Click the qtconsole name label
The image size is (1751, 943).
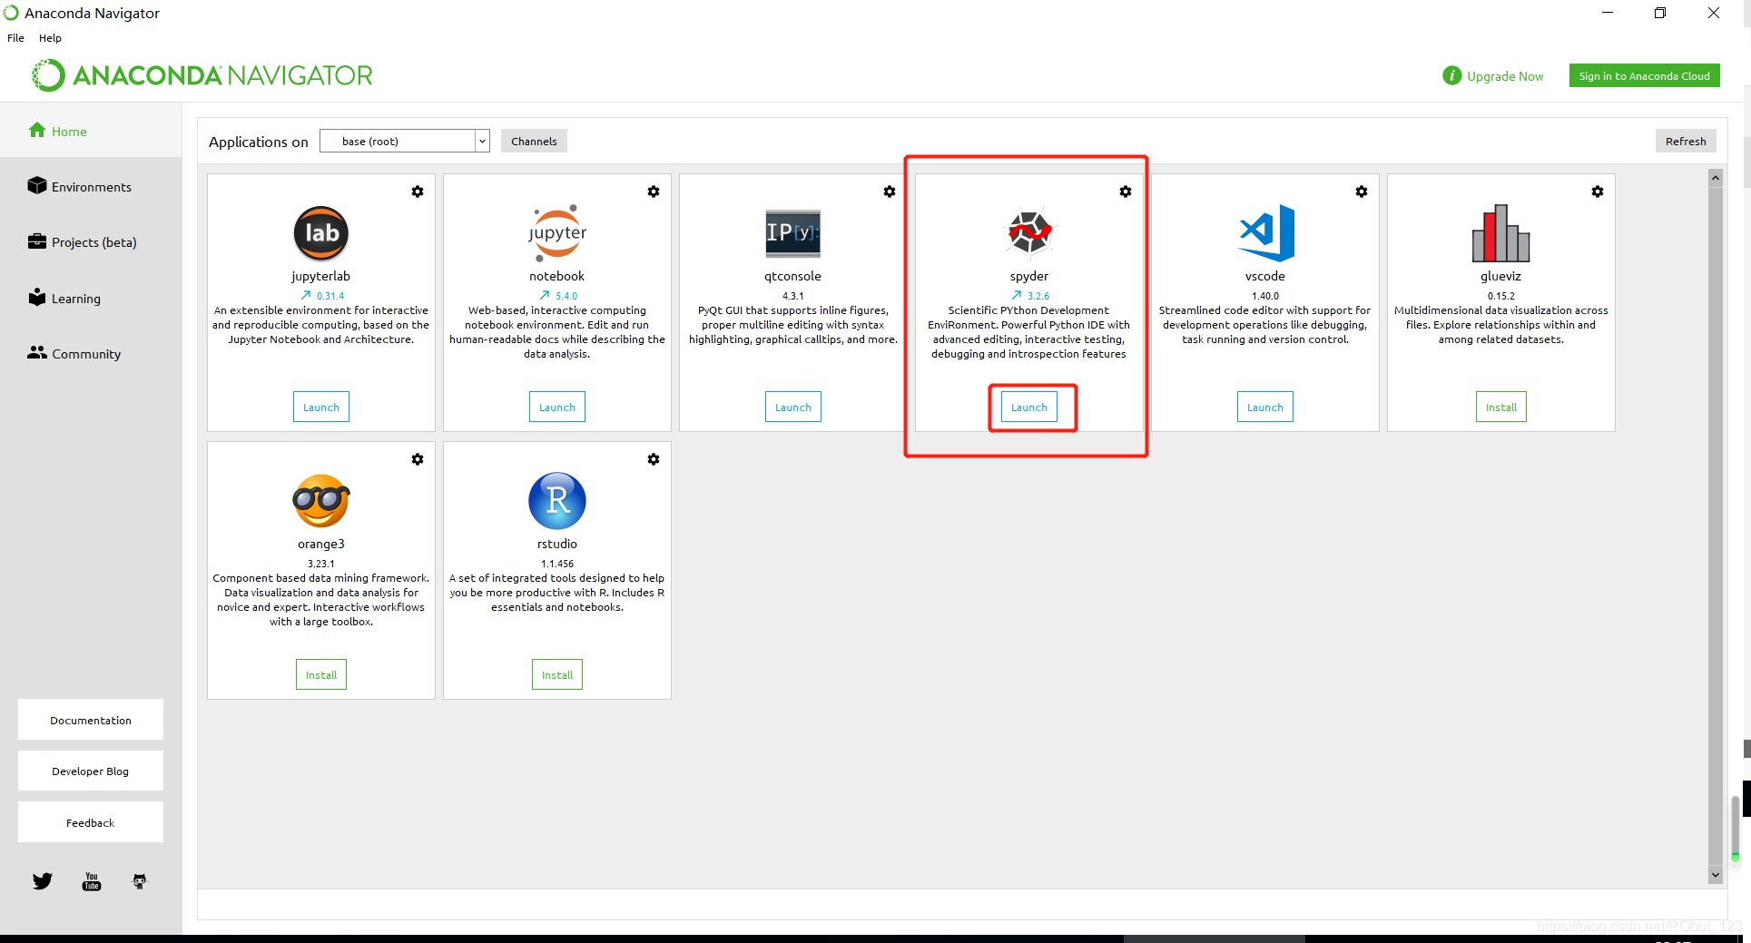(793, 276)
